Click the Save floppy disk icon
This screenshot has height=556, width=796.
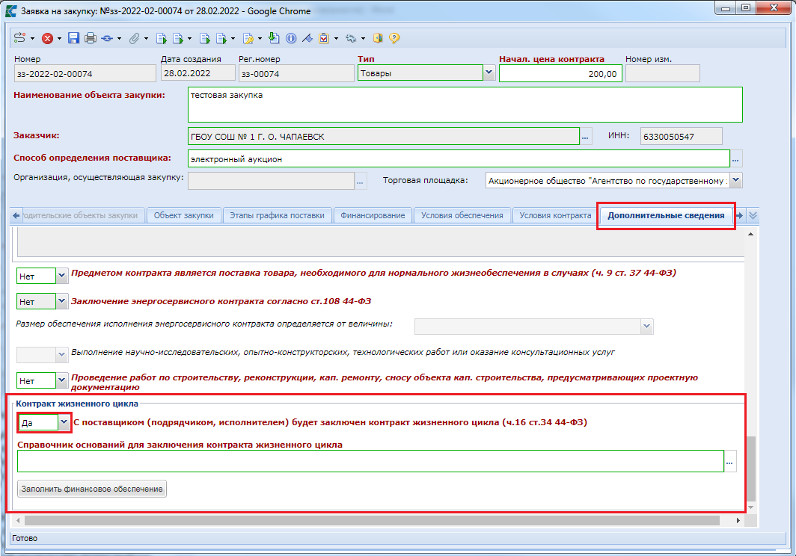[73, 38]
